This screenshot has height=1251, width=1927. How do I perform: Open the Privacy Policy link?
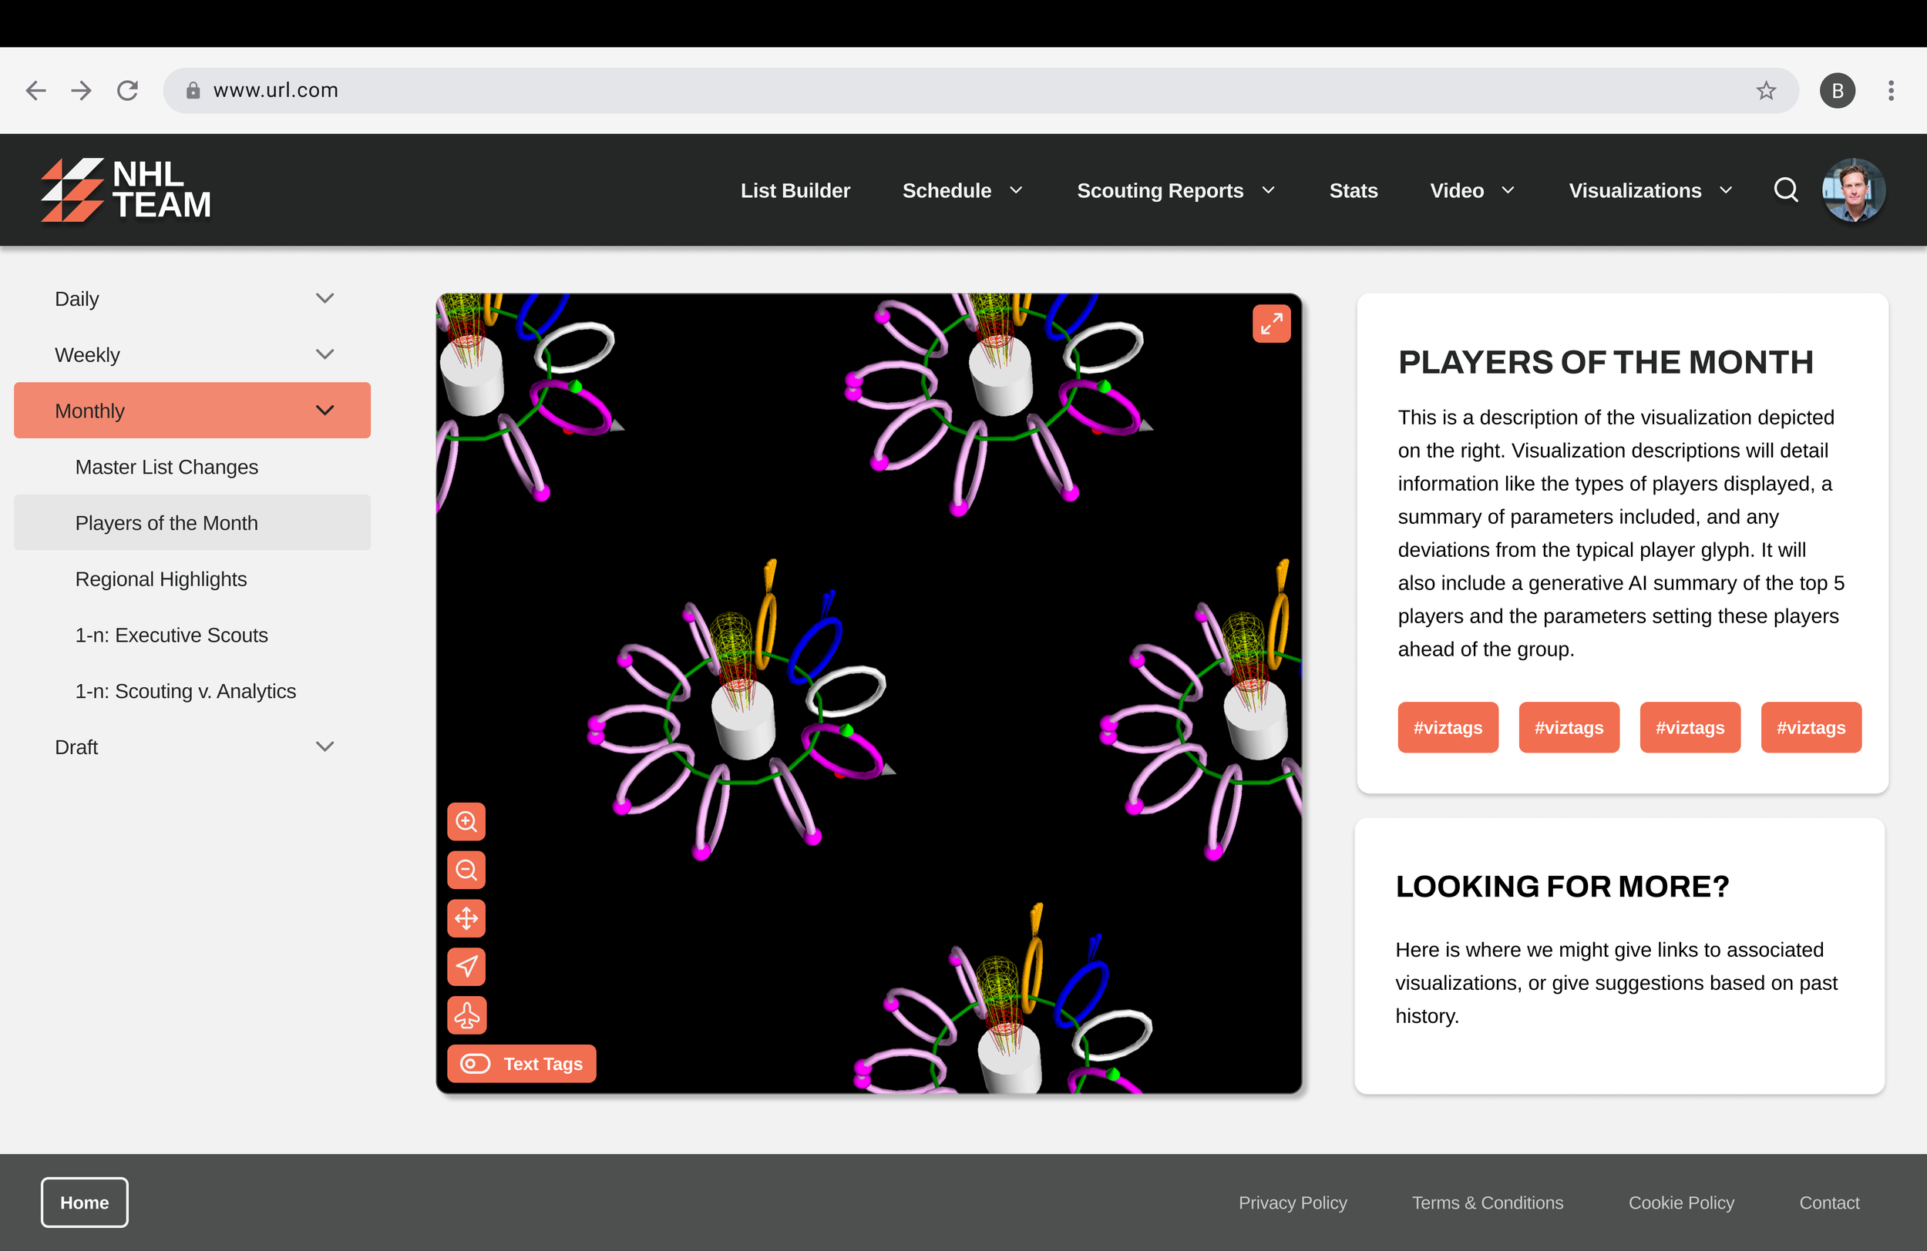click(1292, 1202)
